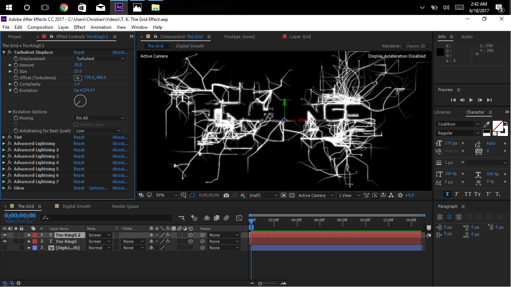Toggle mask and shape path visibility
The width and height of the screenshot is (511, 287).
pos(192,195)
